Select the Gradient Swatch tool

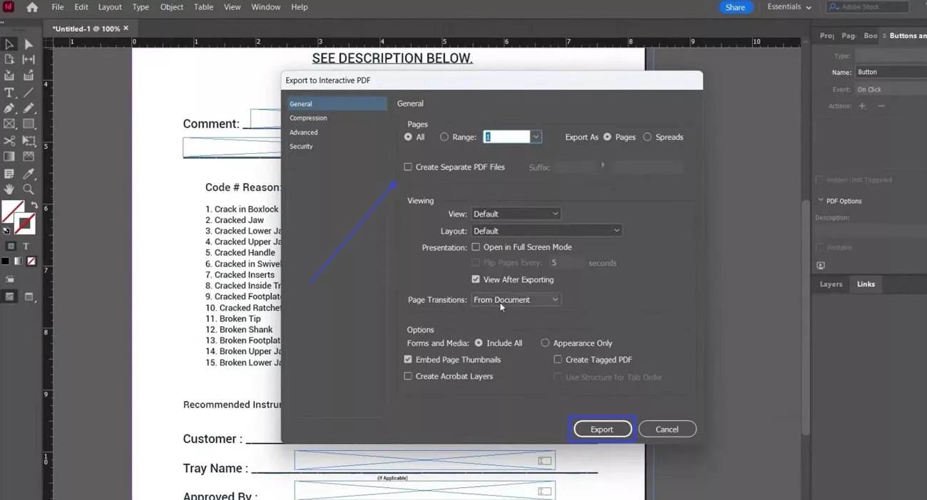pyautogui.click(x=9, y=156)
